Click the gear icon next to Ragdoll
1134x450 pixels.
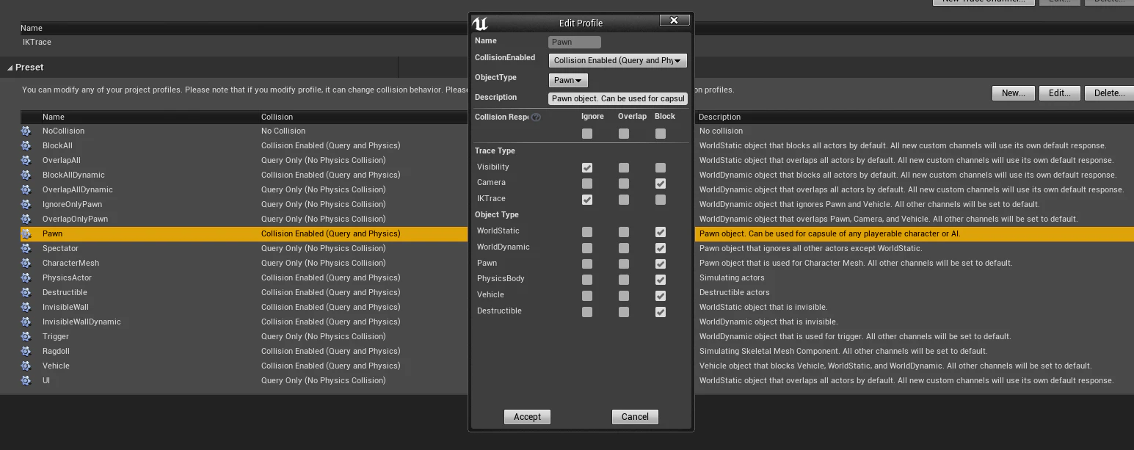[x=26, y=351]
